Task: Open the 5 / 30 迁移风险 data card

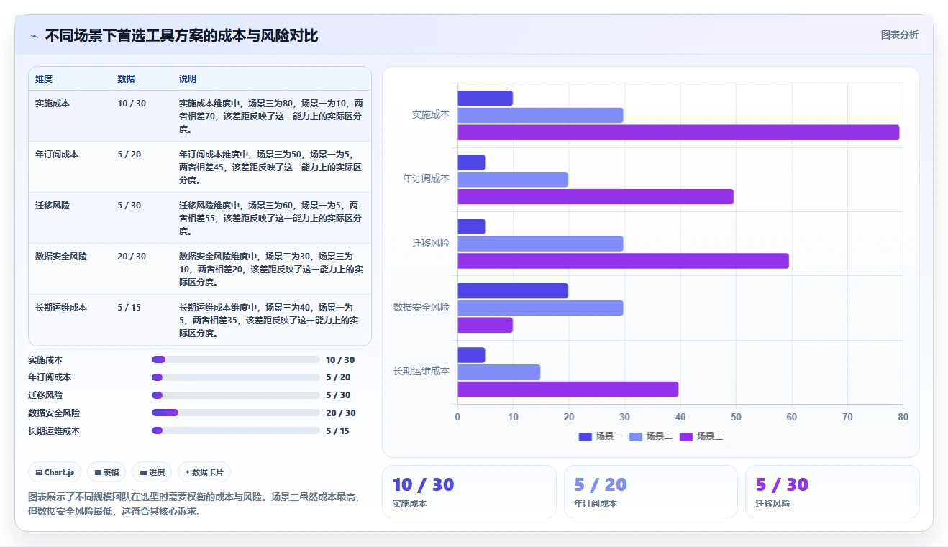Action: coord(832,492)
